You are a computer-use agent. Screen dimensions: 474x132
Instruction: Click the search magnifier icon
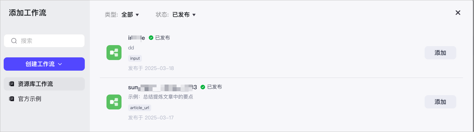point(14,41)
